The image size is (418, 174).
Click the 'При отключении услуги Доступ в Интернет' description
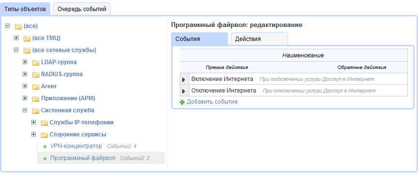click(319, 91)
